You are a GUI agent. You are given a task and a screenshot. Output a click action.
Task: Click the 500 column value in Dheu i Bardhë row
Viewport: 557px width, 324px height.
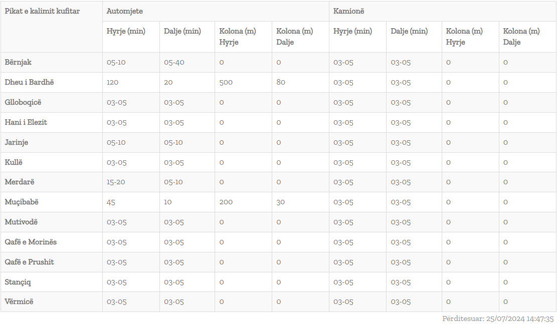click(x=226, y=82)
